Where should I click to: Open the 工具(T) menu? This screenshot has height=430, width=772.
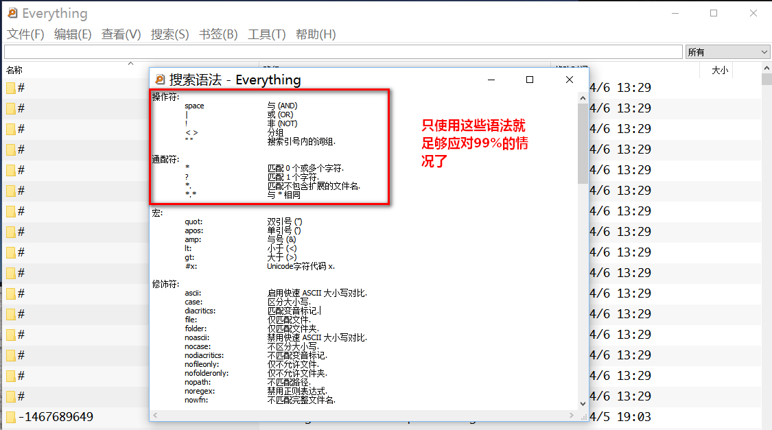(x=267, y=34)
